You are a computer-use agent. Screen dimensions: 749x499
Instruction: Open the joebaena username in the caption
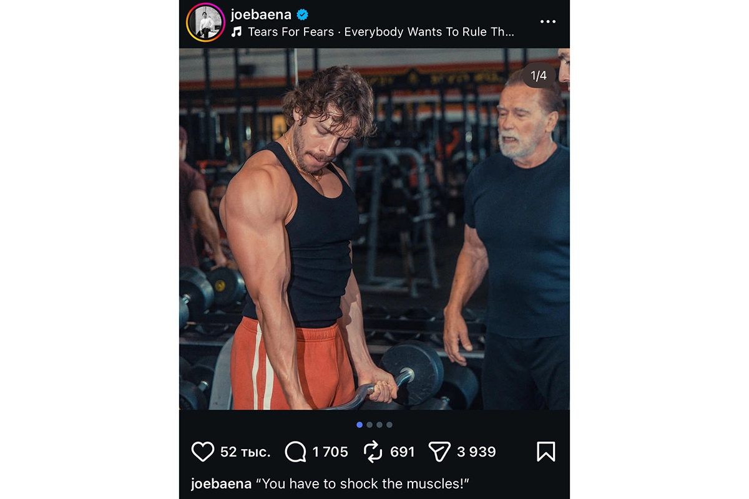tap(221, 484)
